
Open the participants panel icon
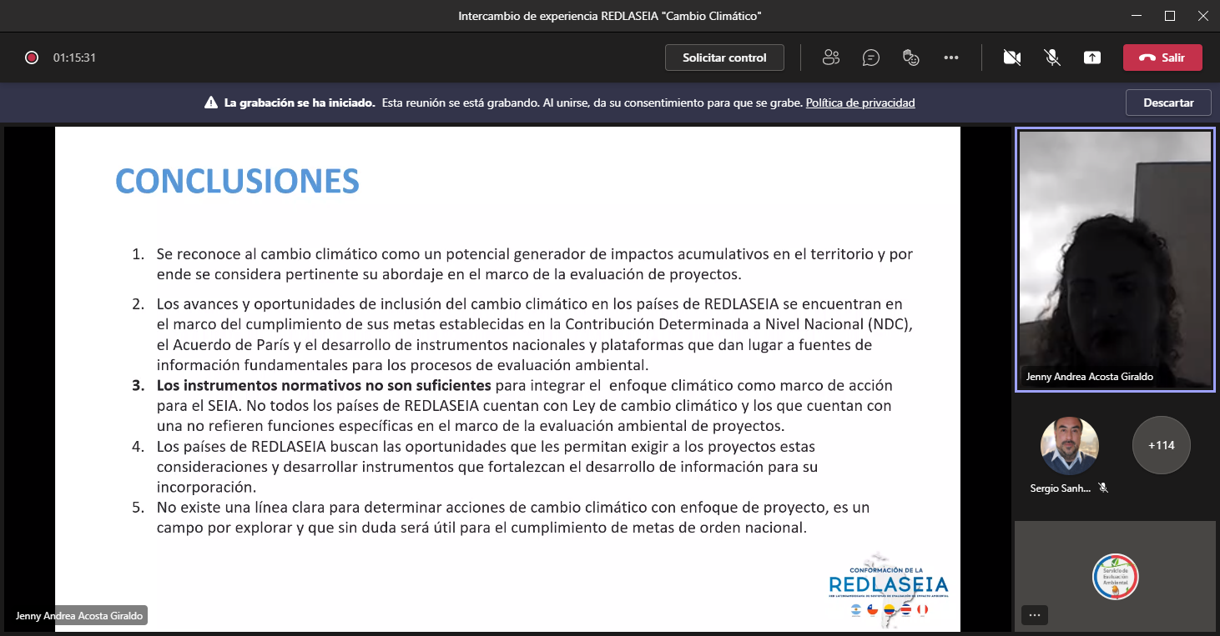pos(830,58)
